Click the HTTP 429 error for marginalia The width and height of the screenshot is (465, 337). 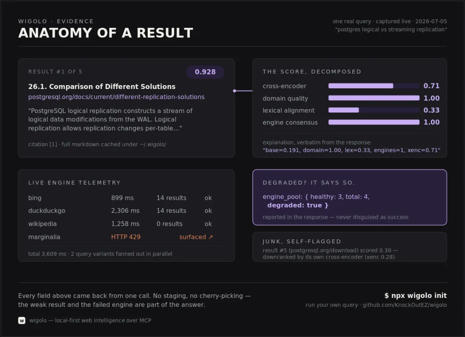(126, 237)
